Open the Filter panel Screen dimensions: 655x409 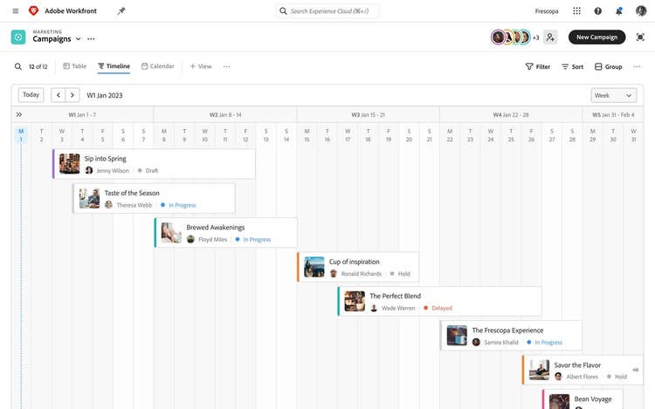[x=537, y=66]
